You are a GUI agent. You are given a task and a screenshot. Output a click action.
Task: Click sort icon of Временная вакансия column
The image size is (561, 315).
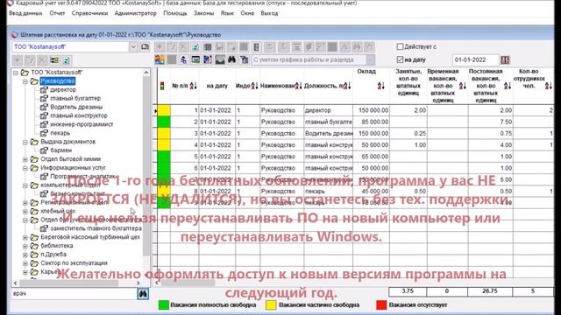pos(462,86)
